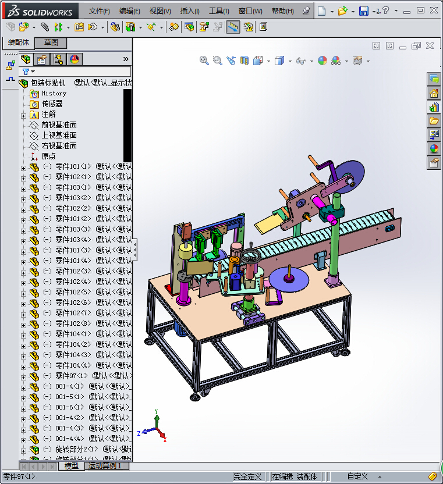This screenshot has width=443, height=484.
Task: Click the Previous View icon
Action: [231, 61]
